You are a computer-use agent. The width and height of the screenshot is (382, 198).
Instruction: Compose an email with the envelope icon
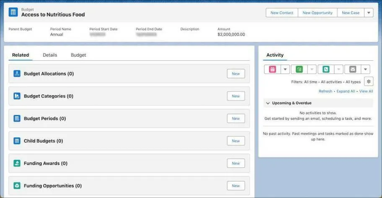[x=353, y=69]
